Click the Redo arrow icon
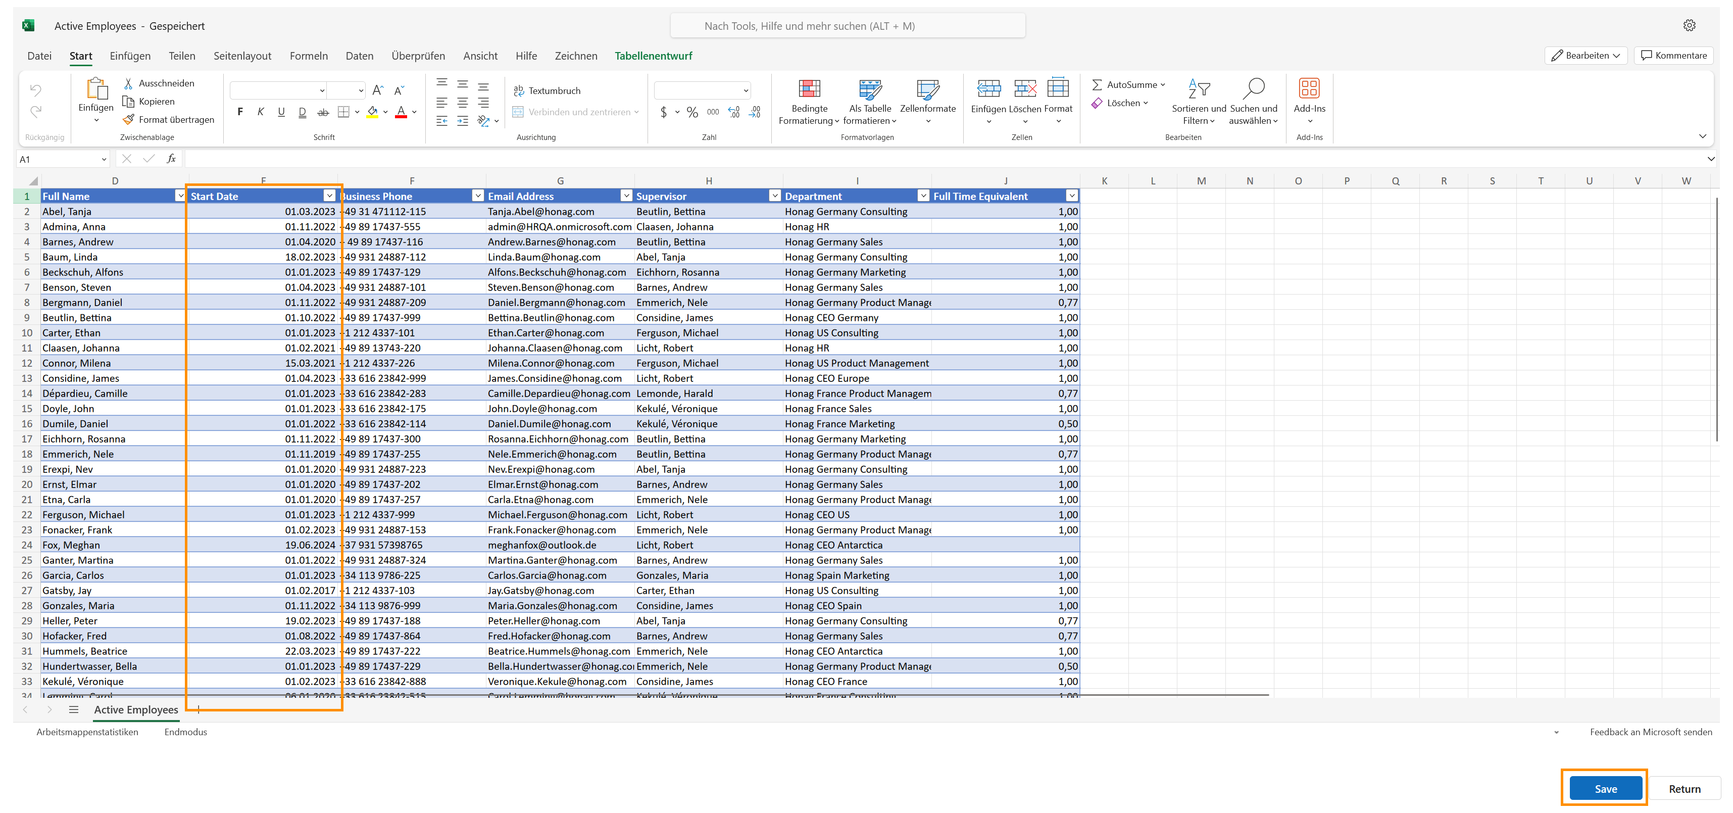The image size is (1733, 813). tap(36, 112)
